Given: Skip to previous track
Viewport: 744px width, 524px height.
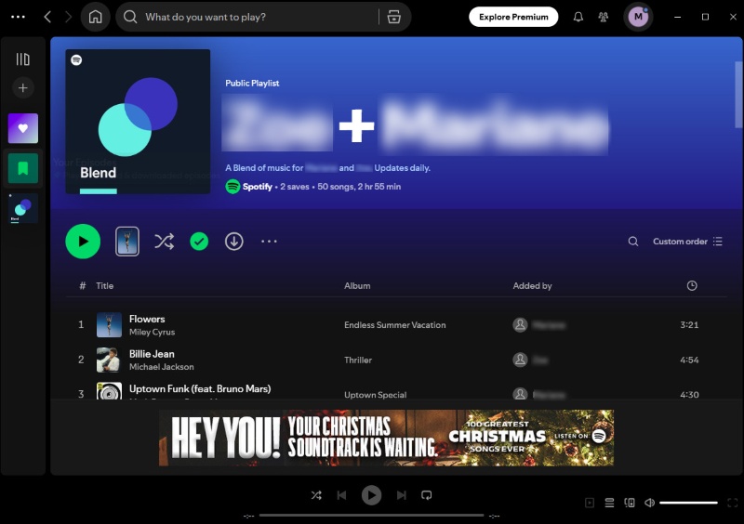Looking at the screenshot, I should pos(341,495).
